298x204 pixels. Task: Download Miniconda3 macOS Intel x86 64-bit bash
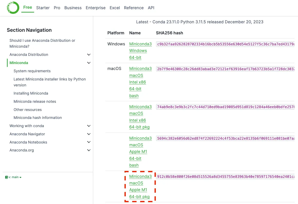[140, 82]
